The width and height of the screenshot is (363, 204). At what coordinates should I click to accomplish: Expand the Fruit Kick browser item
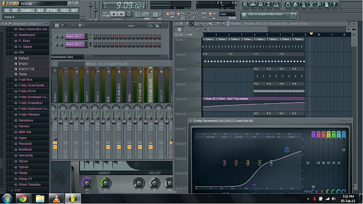(x=26, y=79)
